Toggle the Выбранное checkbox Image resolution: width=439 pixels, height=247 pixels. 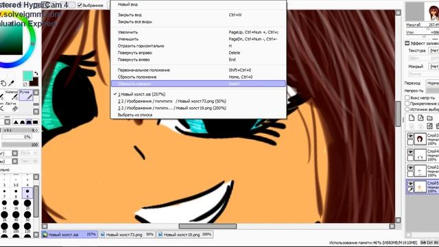pyautogui.click(x=80, y=5)
